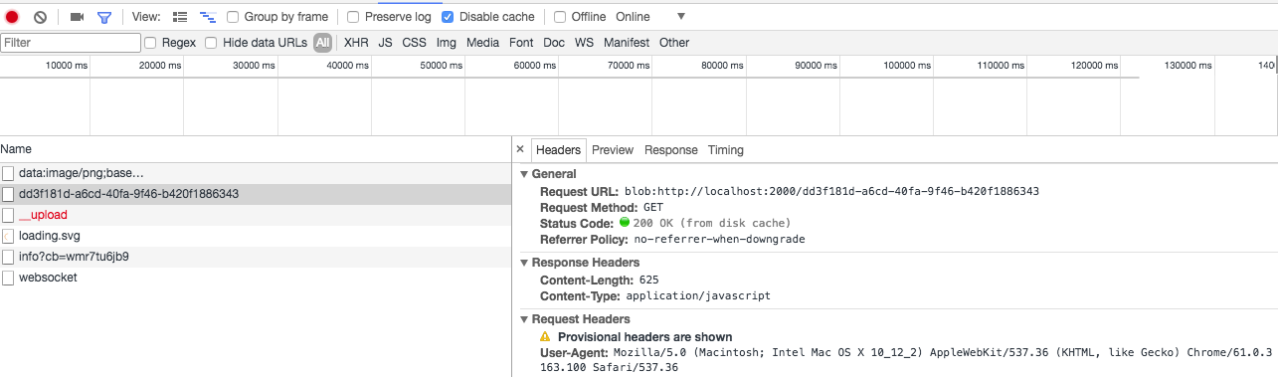Click the Name column header
1278x377 pixels.
[x=256, y=148]
